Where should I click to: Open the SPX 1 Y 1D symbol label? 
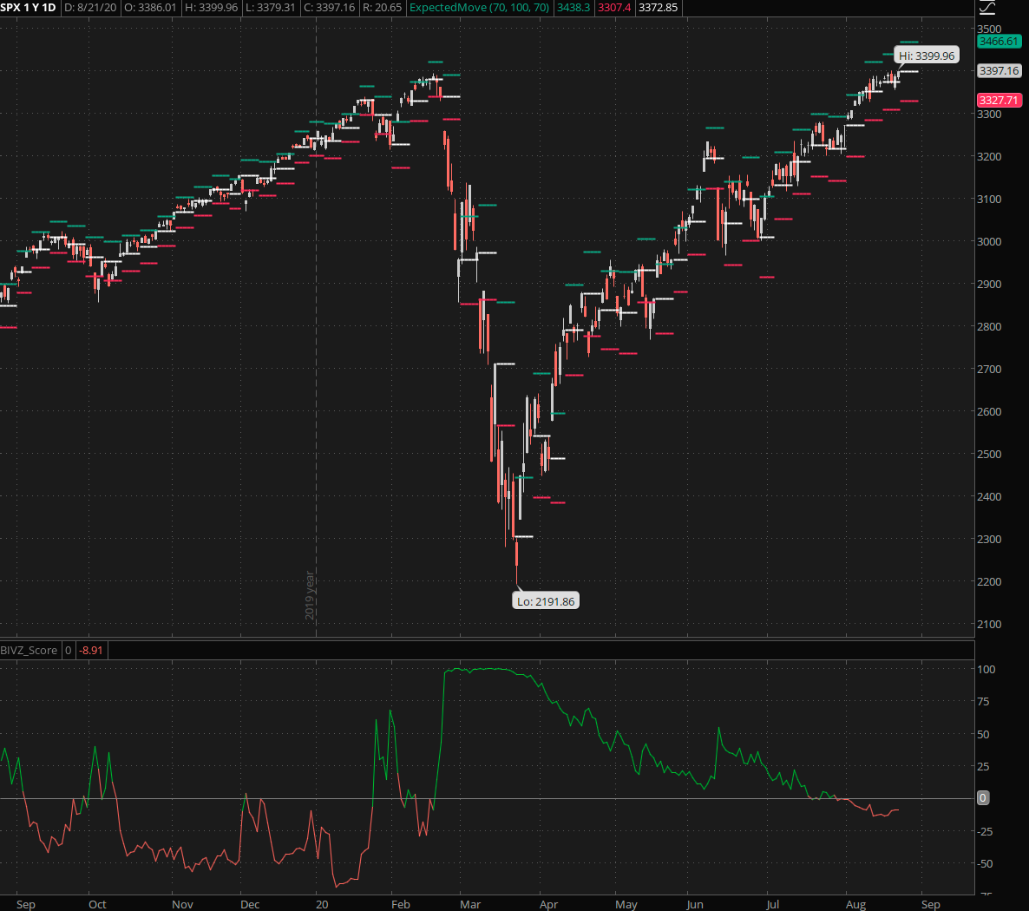click(29, 8)
